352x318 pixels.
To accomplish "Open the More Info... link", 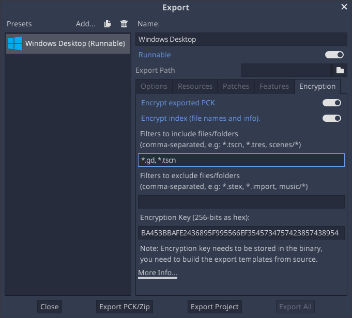I will pos(158,273).
